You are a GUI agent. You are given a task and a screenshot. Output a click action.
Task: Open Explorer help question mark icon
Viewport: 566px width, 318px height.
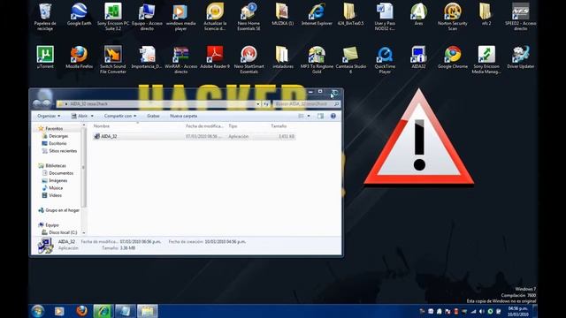[x=333, y=116]
